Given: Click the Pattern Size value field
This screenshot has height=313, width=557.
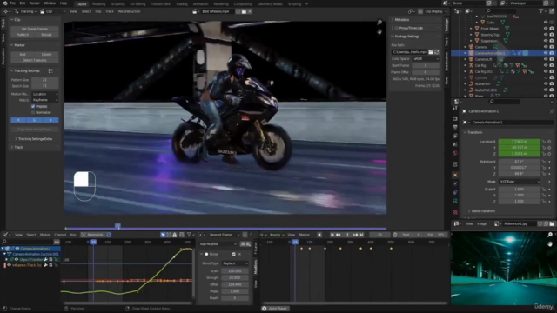Looking at the screenshot, I should point(44,80).
